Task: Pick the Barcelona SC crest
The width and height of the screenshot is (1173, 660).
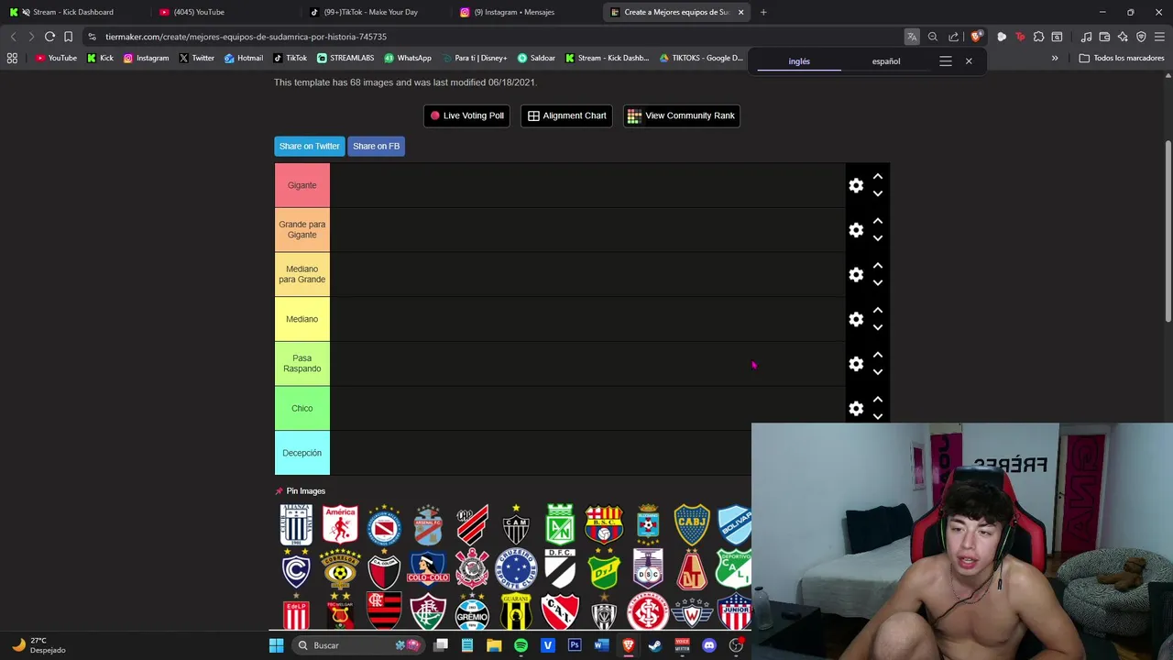Action: [x=604, y=525]
